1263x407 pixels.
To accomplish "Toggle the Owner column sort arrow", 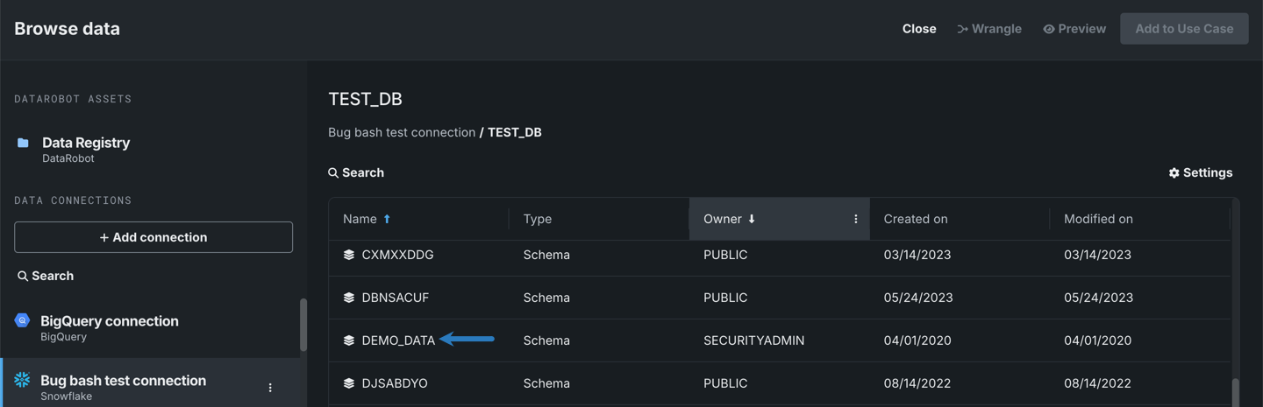I will coord(752,219).
